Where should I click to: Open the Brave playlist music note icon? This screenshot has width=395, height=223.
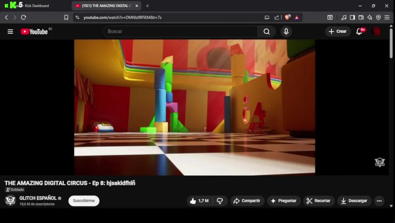coord(344,17)
